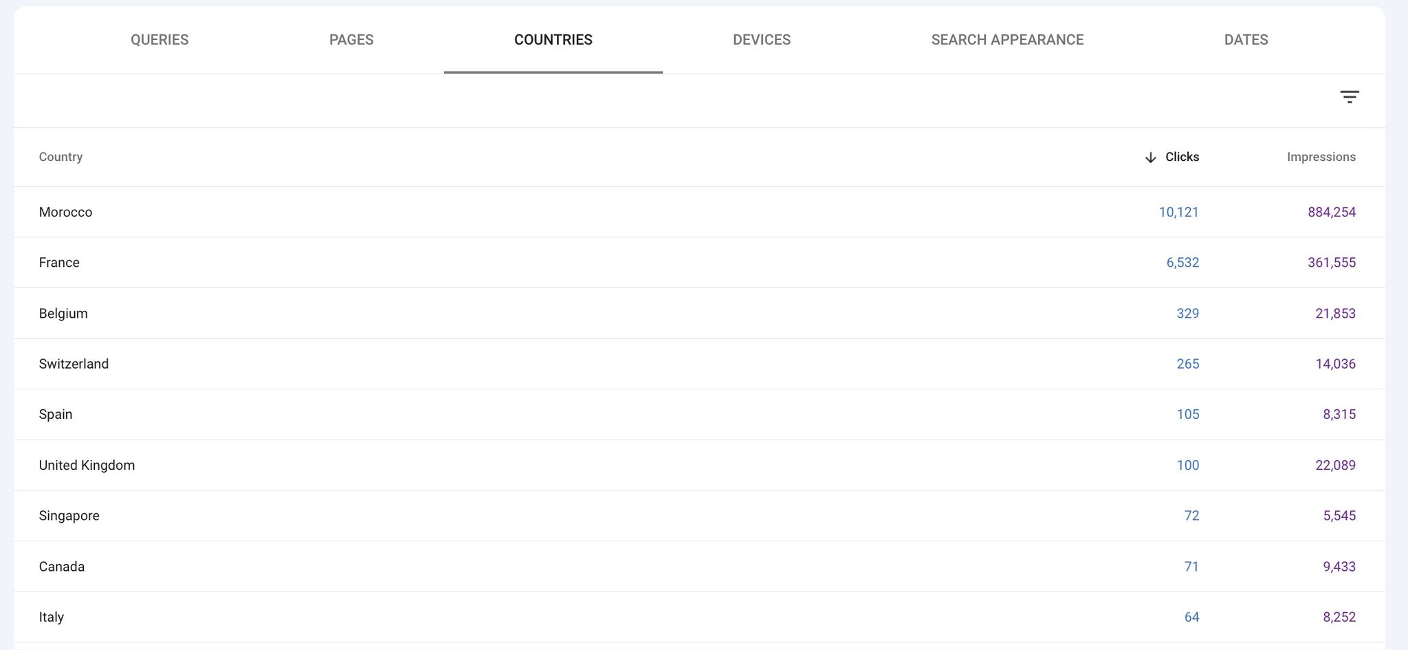The image size is (1408, 650).
Task: Open the rows filter icon
Action: 1349,97
